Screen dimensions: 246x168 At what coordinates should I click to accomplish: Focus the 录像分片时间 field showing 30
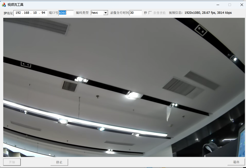click(135, 13)
